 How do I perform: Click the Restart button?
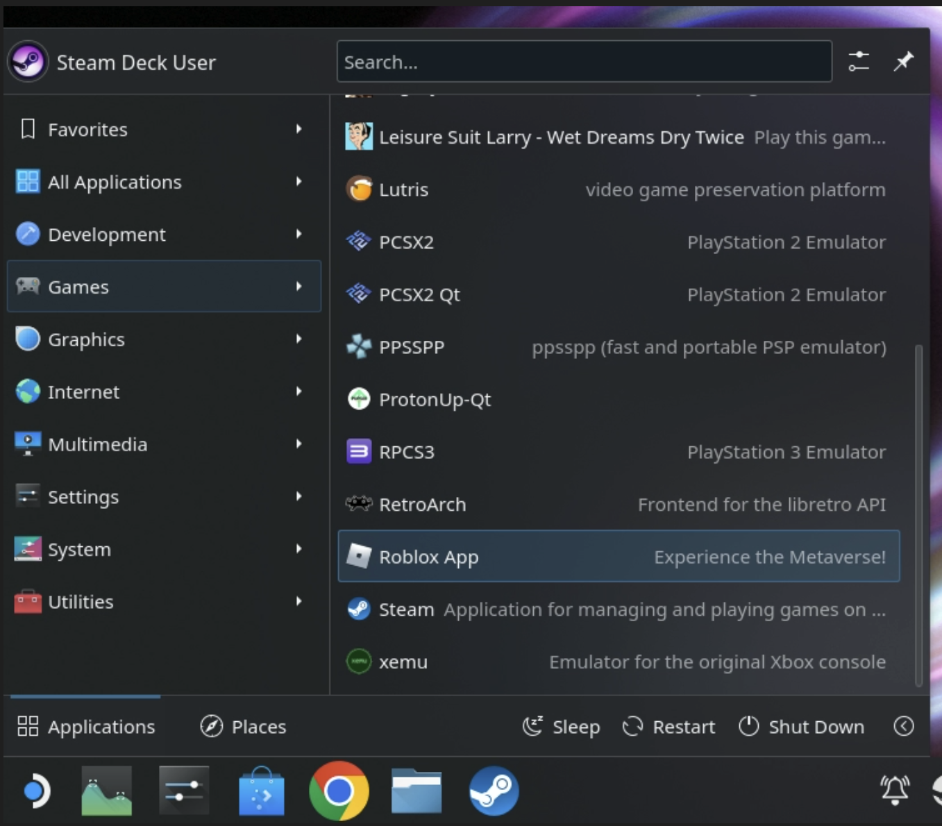click(668, 726)
